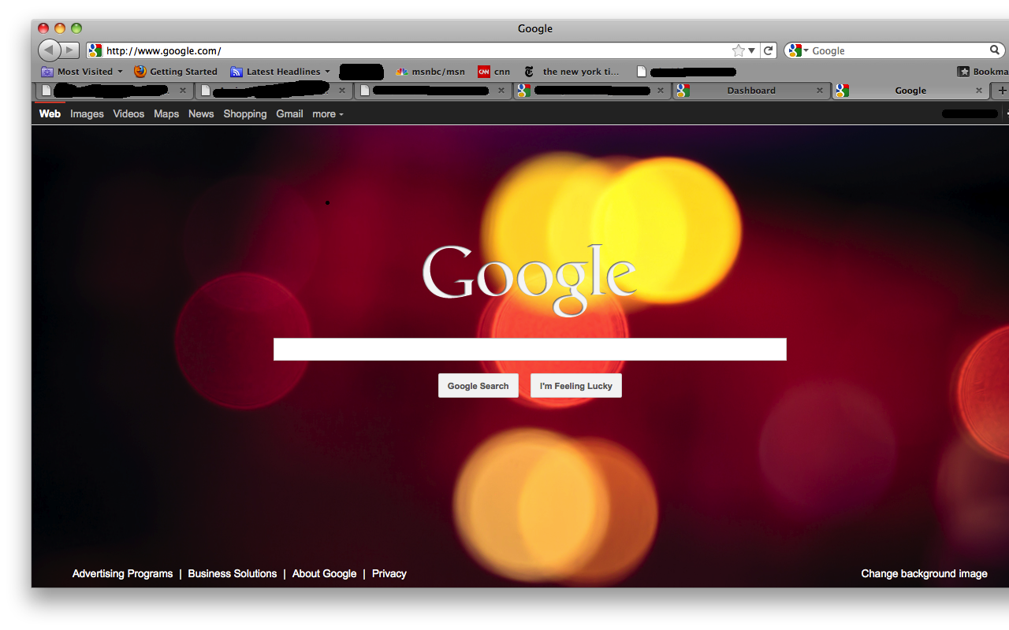
Task: Click the I'm Feeling Lucky button
Action: pos(576,386)
